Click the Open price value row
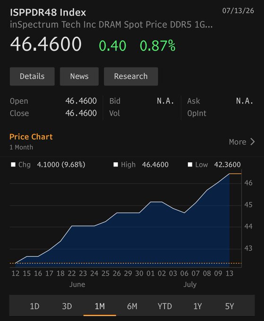Screen dimensions: 264x321 click(x=53, y=101)
